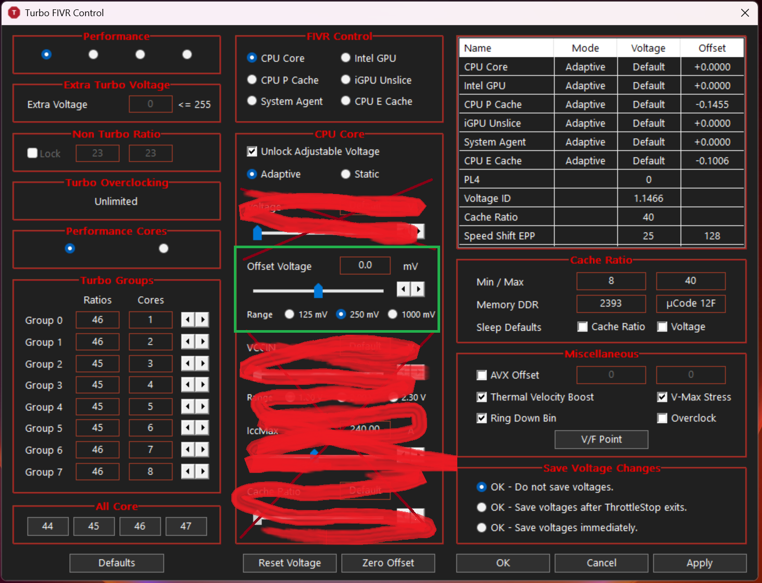762x583 pixels.
Task: Toggle the V-Max Stress checkbox
Action: click(x=663, y=397)
